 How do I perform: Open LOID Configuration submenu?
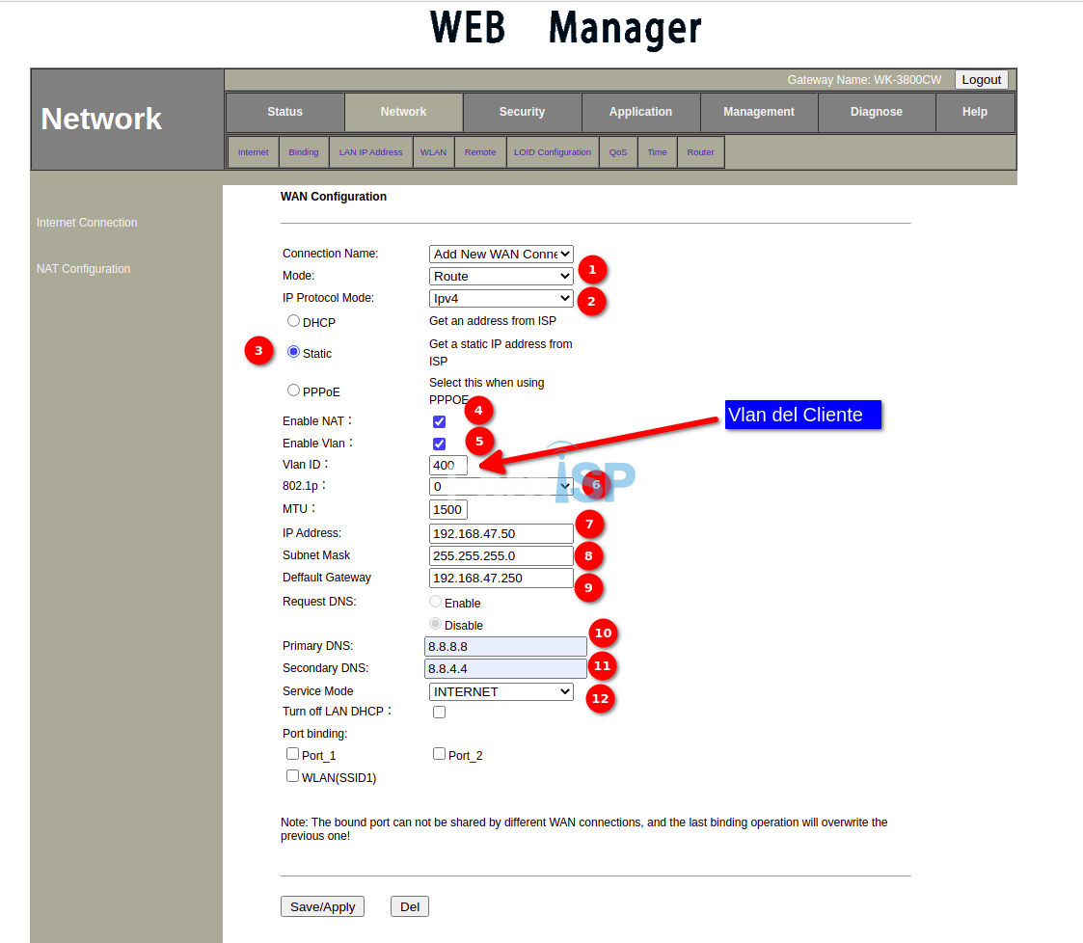pyautogui.click(x=552, y=152)
